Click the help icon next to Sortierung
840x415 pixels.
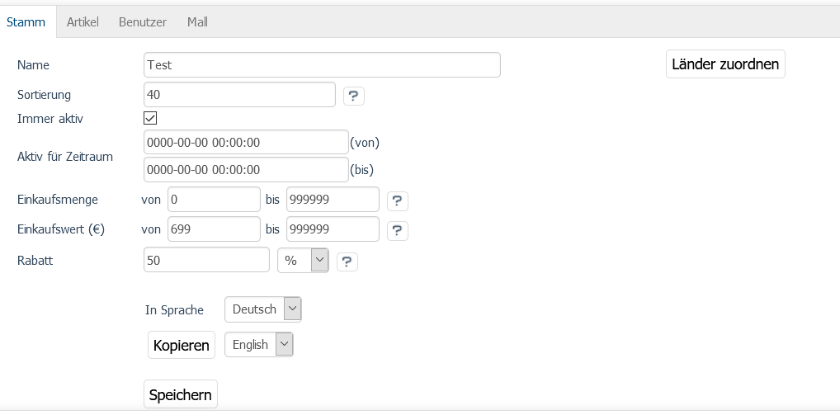click(x=353, y=96)
